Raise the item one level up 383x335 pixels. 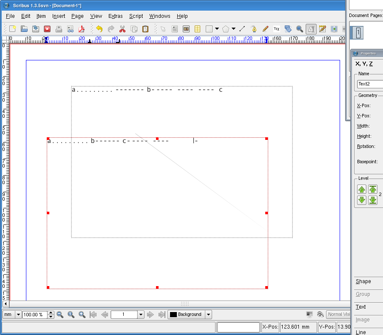[x=362, y=190]
